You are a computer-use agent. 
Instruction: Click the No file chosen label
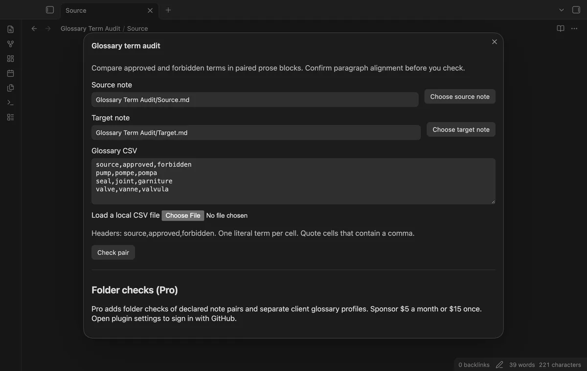[227, 215]
